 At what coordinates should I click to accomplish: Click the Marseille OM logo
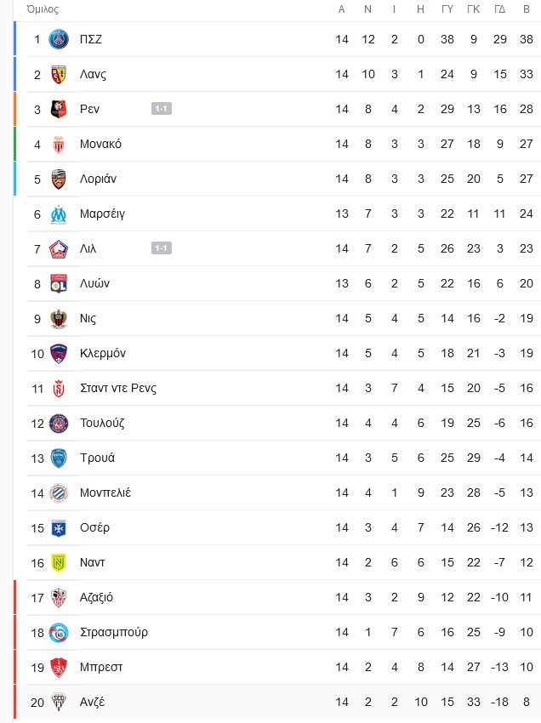point(59,214)
